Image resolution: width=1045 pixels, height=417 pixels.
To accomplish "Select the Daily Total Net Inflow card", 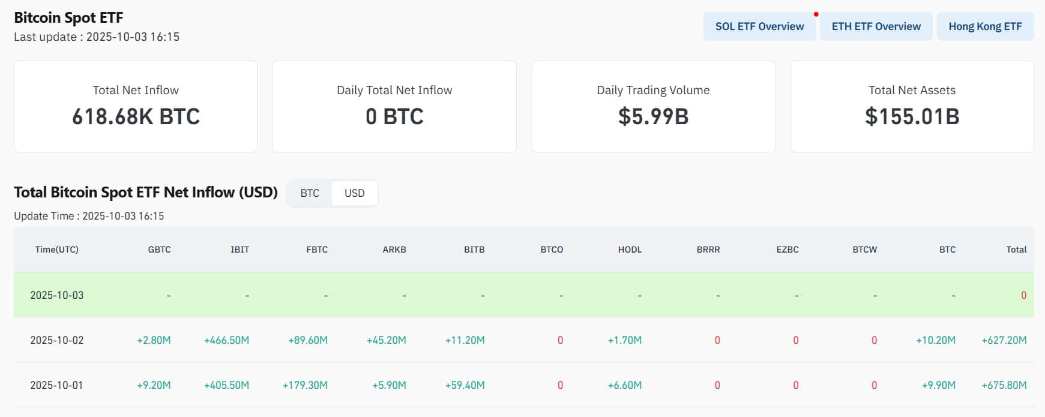I will [x=394, y=106].
